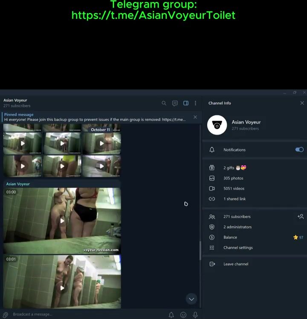The width and height of the screenshot is (307, 319).
Task: Open the 5051 videos list
Action: (x=255, y=189)
